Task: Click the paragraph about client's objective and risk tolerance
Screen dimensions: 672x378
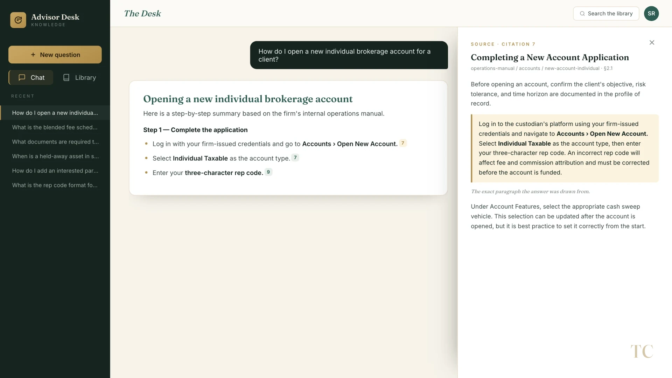Action: coord(558,94)
